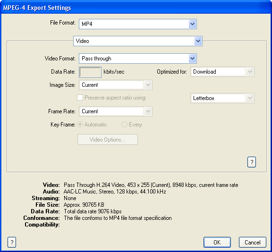Click the MPEG-4 Export Settings title bar
The image size is (272, 252).
(x=136, y=7)
